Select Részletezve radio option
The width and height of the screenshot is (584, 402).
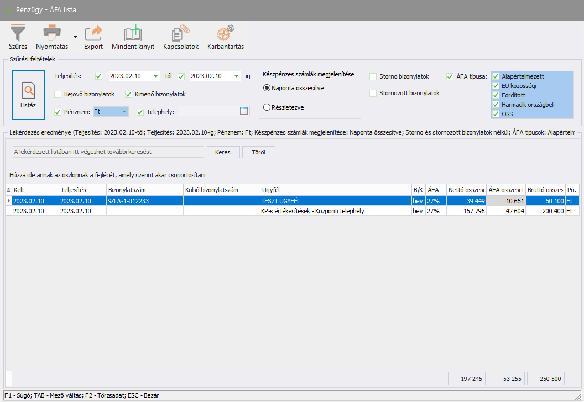click(x=267, y=107)
